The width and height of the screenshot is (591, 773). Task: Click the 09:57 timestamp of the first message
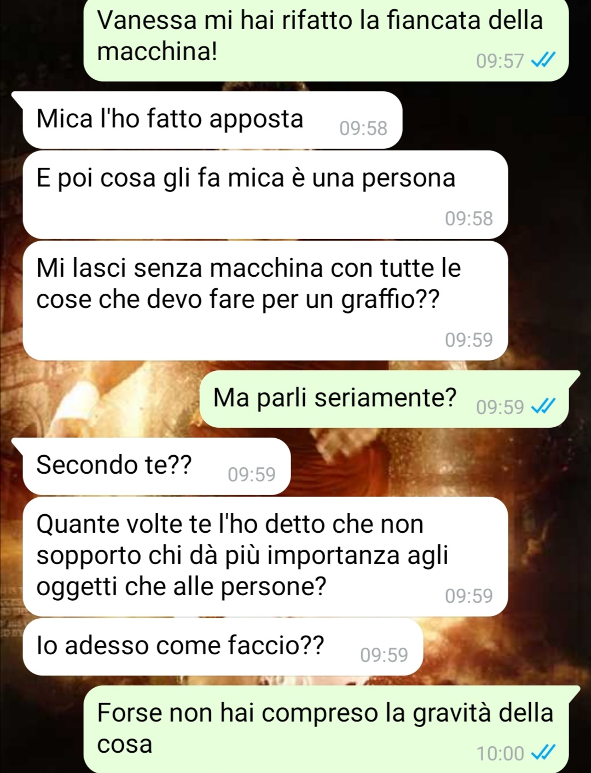point(500,60)
